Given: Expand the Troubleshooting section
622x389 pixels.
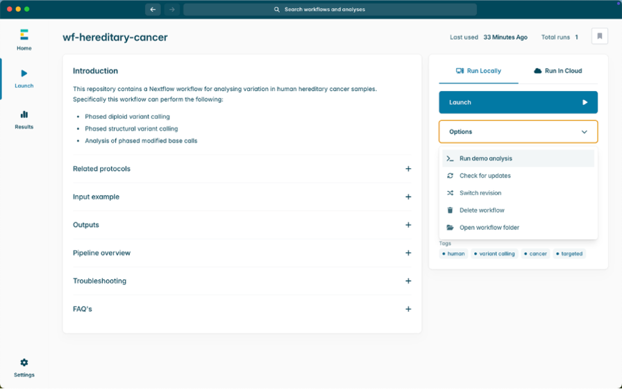Looking at the screenshot, I should (242, 281).
